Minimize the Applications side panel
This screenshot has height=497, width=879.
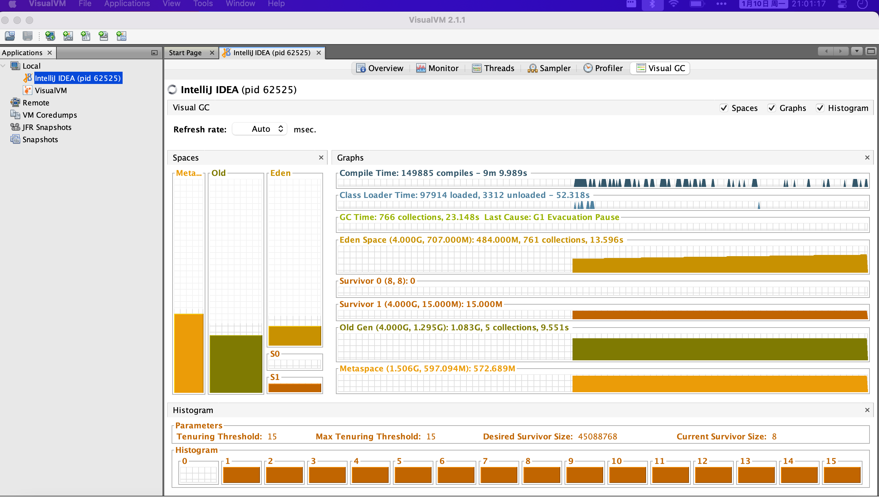154,53
